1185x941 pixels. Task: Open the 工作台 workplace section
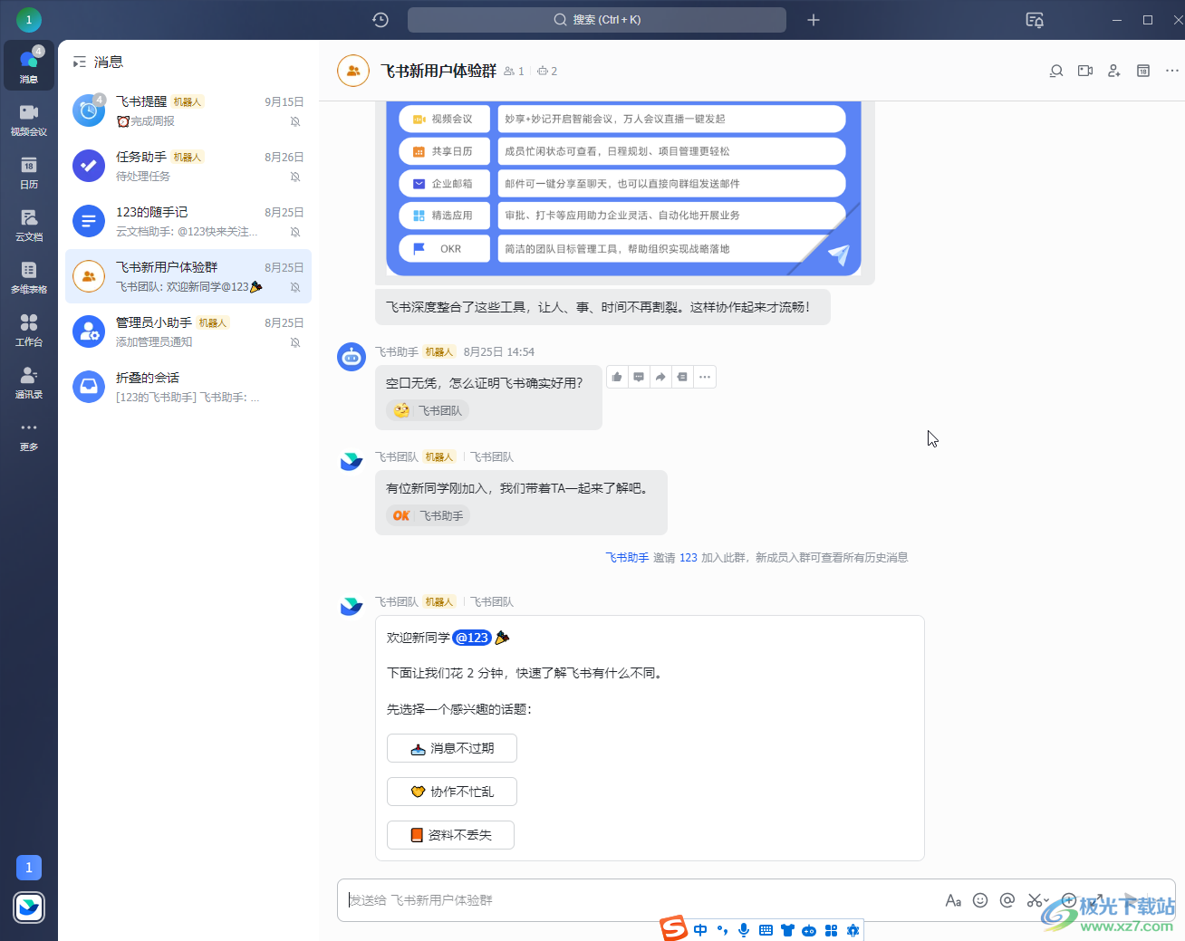29,329
